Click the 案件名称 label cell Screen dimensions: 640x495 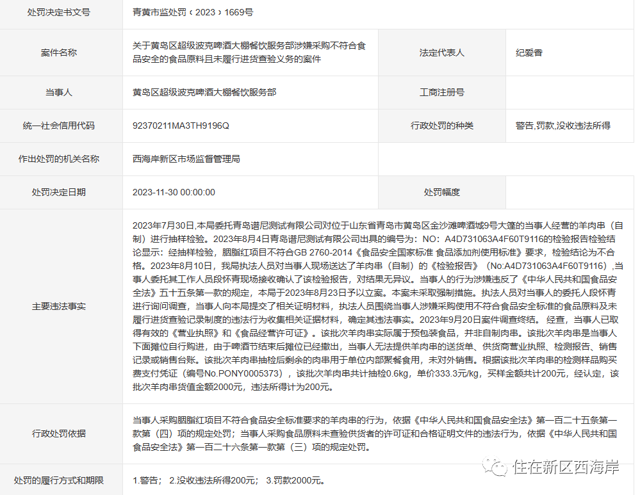(62, 53)
